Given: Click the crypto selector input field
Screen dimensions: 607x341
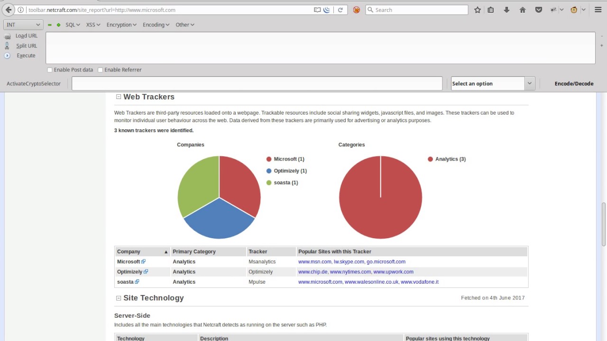Looking at the screenshot, I should click(257, 83).
